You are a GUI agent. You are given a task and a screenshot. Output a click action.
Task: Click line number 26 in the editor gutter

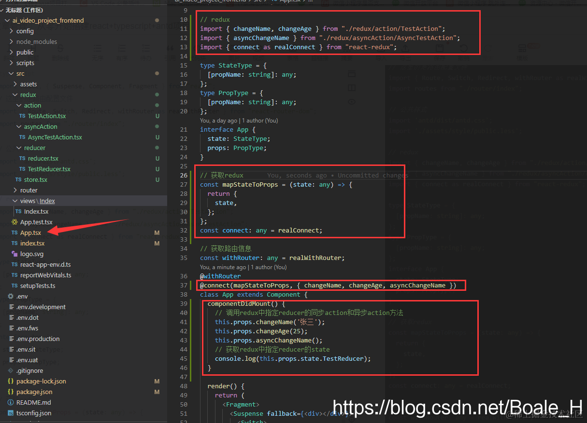[x=183, y=176]
